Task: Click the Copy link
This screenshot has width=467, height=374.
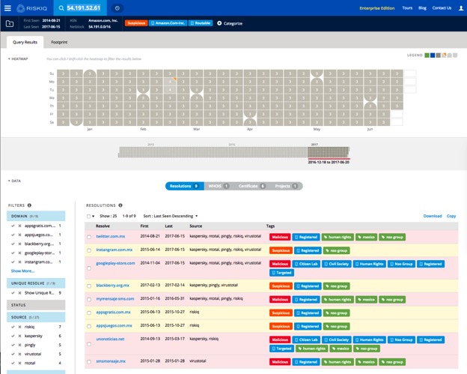Action: pos(451,216)
